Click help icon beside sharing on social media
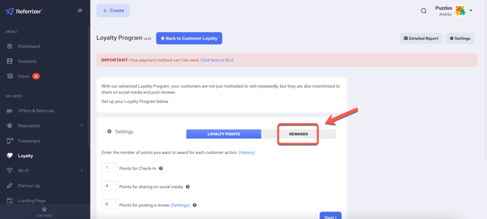 click(x=187, y=187)
